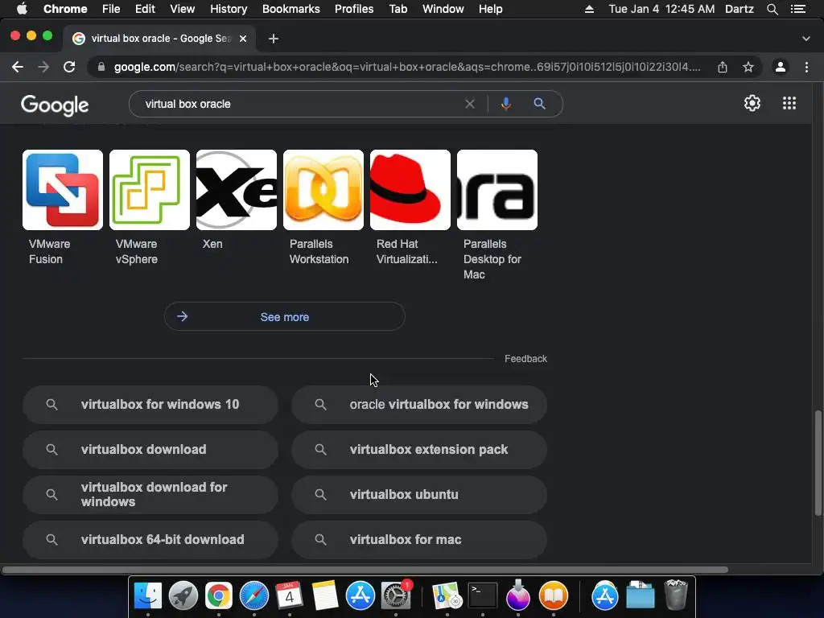Close the virtual box oracle tab

coord(243,39)
